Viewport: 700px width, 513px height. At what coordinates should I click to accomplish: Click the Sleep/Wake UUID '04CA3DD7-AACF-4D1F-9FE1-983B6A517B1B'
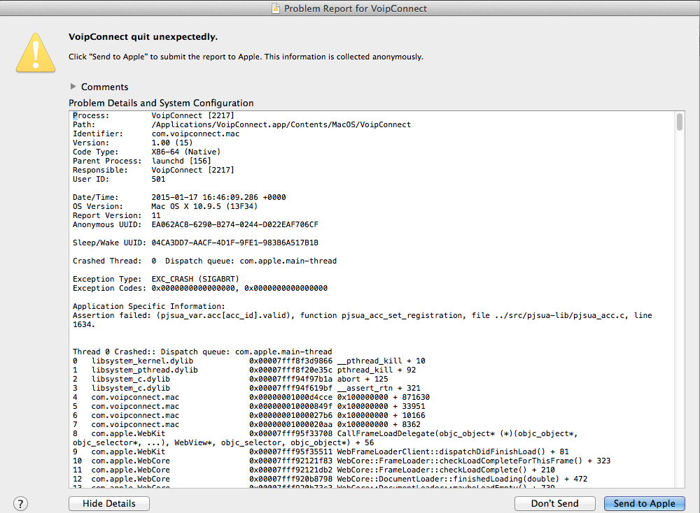click(234, 243)
